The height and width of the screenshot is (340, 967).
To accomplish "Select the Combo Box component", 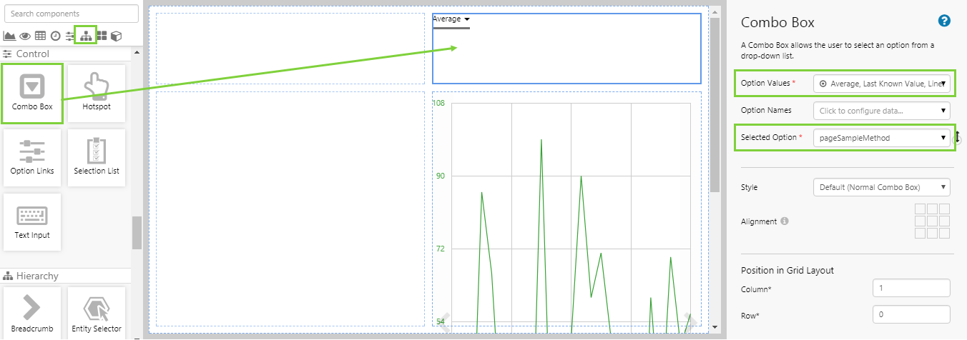I will tap(32, 93).
